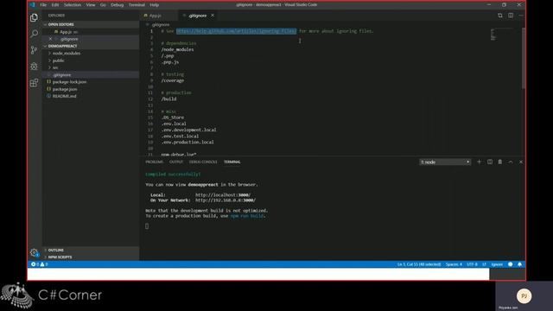This screenshot has width=553, height=311.
Task: Open notifications bell in status bar
Action: [x=520, y=264]
